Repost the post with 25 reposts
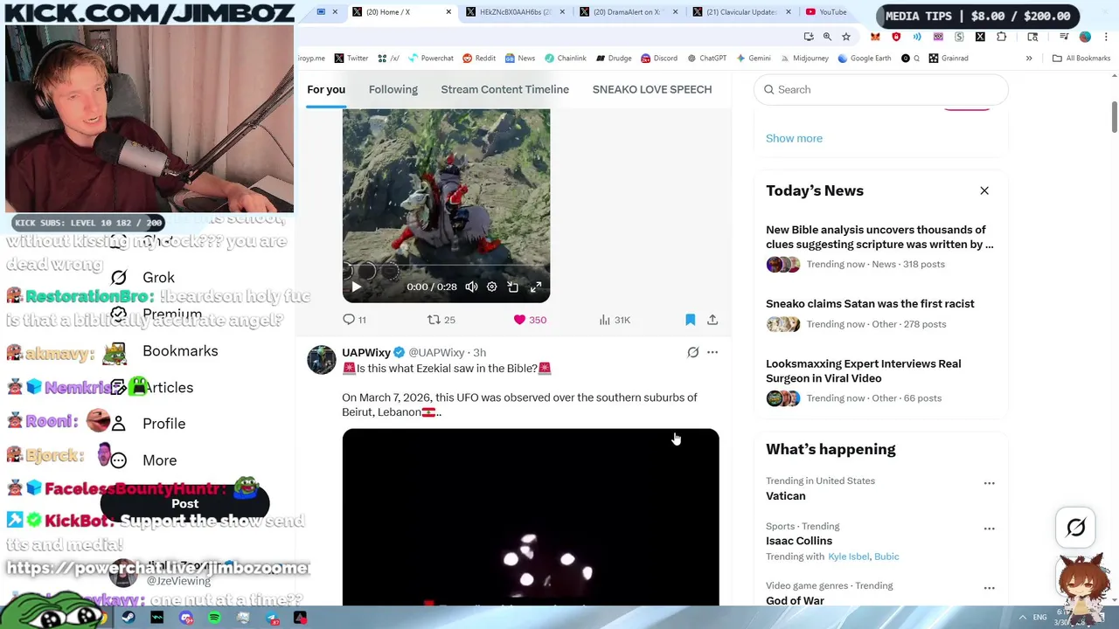1119x629 pixels. click(x=441, y=320)
